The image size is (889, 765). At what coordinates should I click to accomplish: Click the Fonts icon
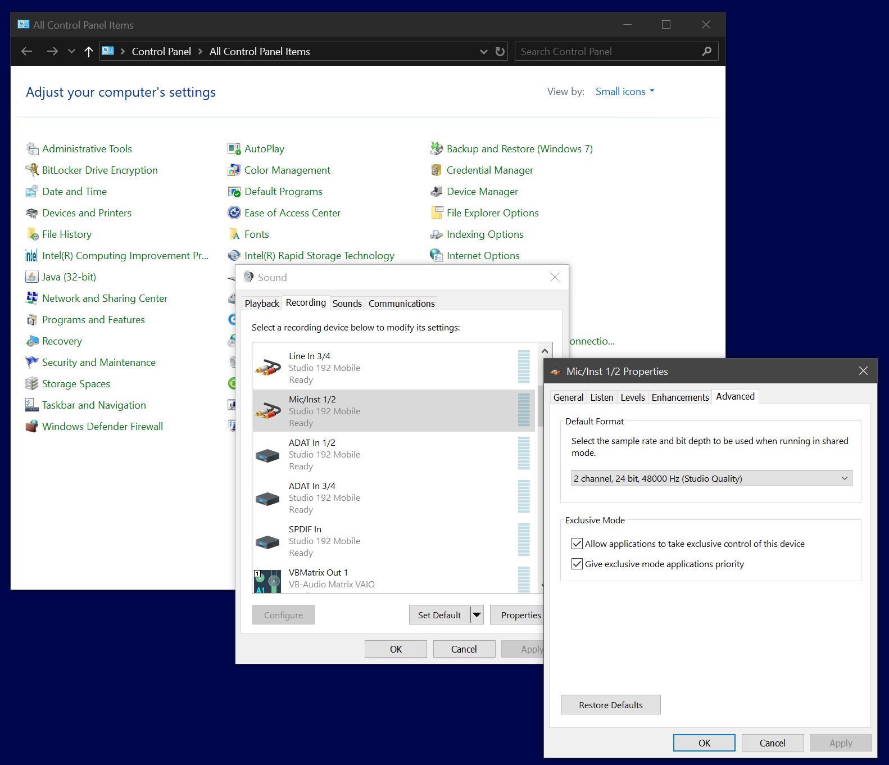point(234,234)
